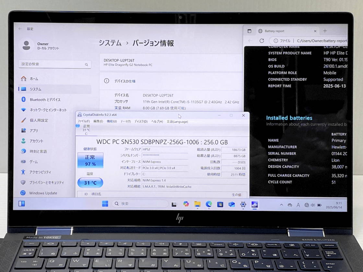Screen dimensions: 363x272
Task: Click the システム breadcrumb in the Settings header
Action: [x=110, y=43]
